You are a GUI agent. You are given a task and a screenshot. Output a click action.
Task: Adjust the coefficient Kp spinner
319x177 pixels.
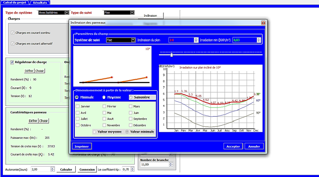pyautogui.click(x=132, y=169)
